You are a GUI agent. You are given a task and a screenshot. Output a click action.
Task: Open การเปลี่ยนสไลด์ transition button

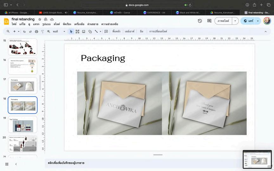click(x=158, y=31)
